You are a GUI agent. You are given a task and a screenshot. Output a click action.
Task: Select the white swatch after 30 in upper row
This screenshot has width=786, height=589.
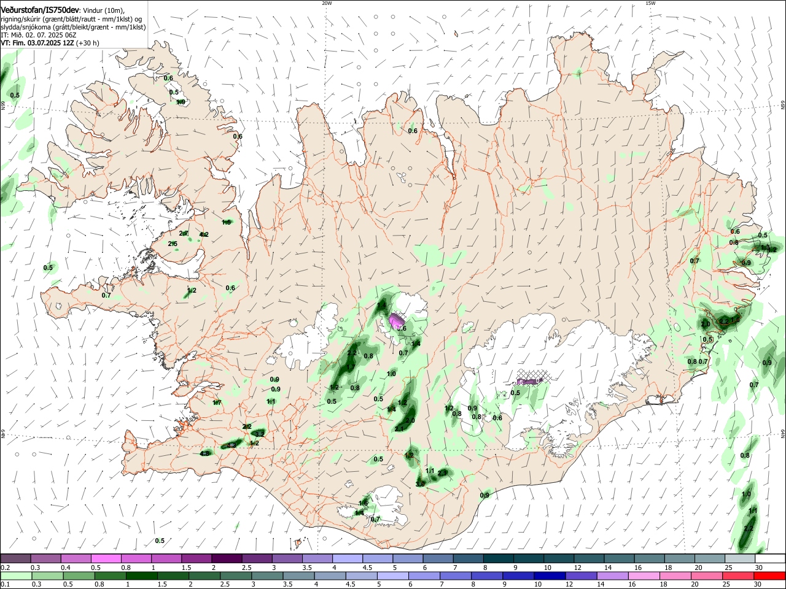pyautogui.click(x=769, y=559)
